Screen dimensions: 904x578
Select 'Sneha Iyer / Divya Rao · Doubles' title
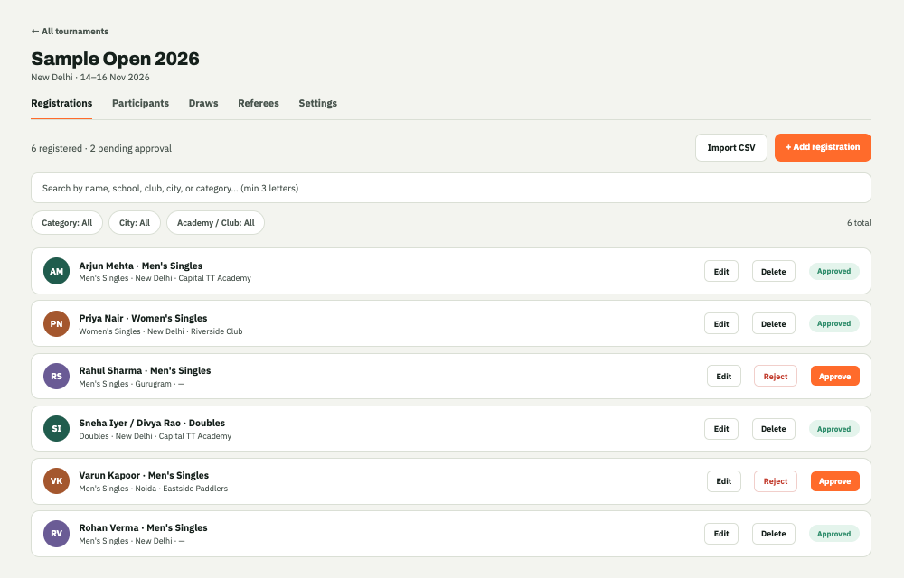click(x=152, y=423)
